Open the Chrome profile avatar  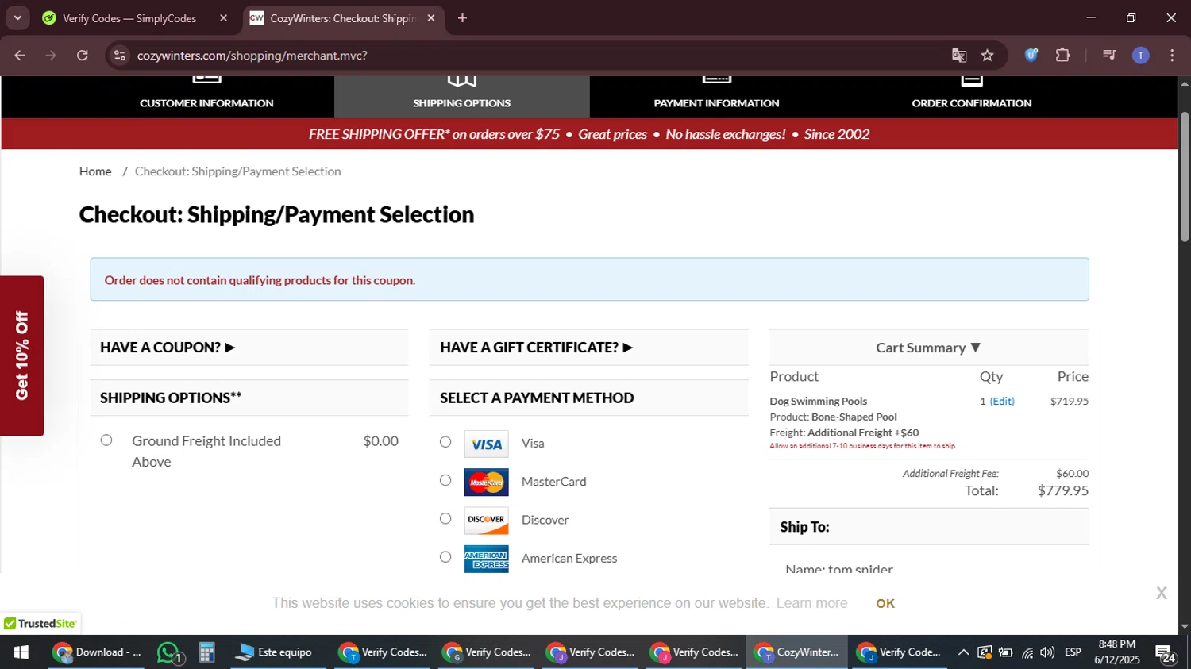(x=1141, y=55)
